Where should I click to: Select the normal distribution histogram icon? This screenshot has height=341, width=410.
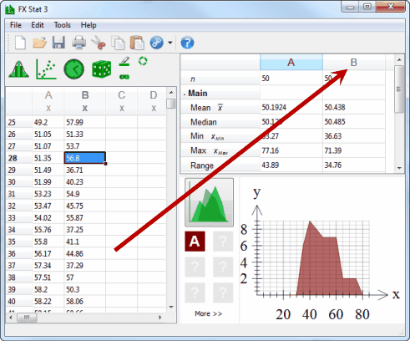click(x=18, y=69)
